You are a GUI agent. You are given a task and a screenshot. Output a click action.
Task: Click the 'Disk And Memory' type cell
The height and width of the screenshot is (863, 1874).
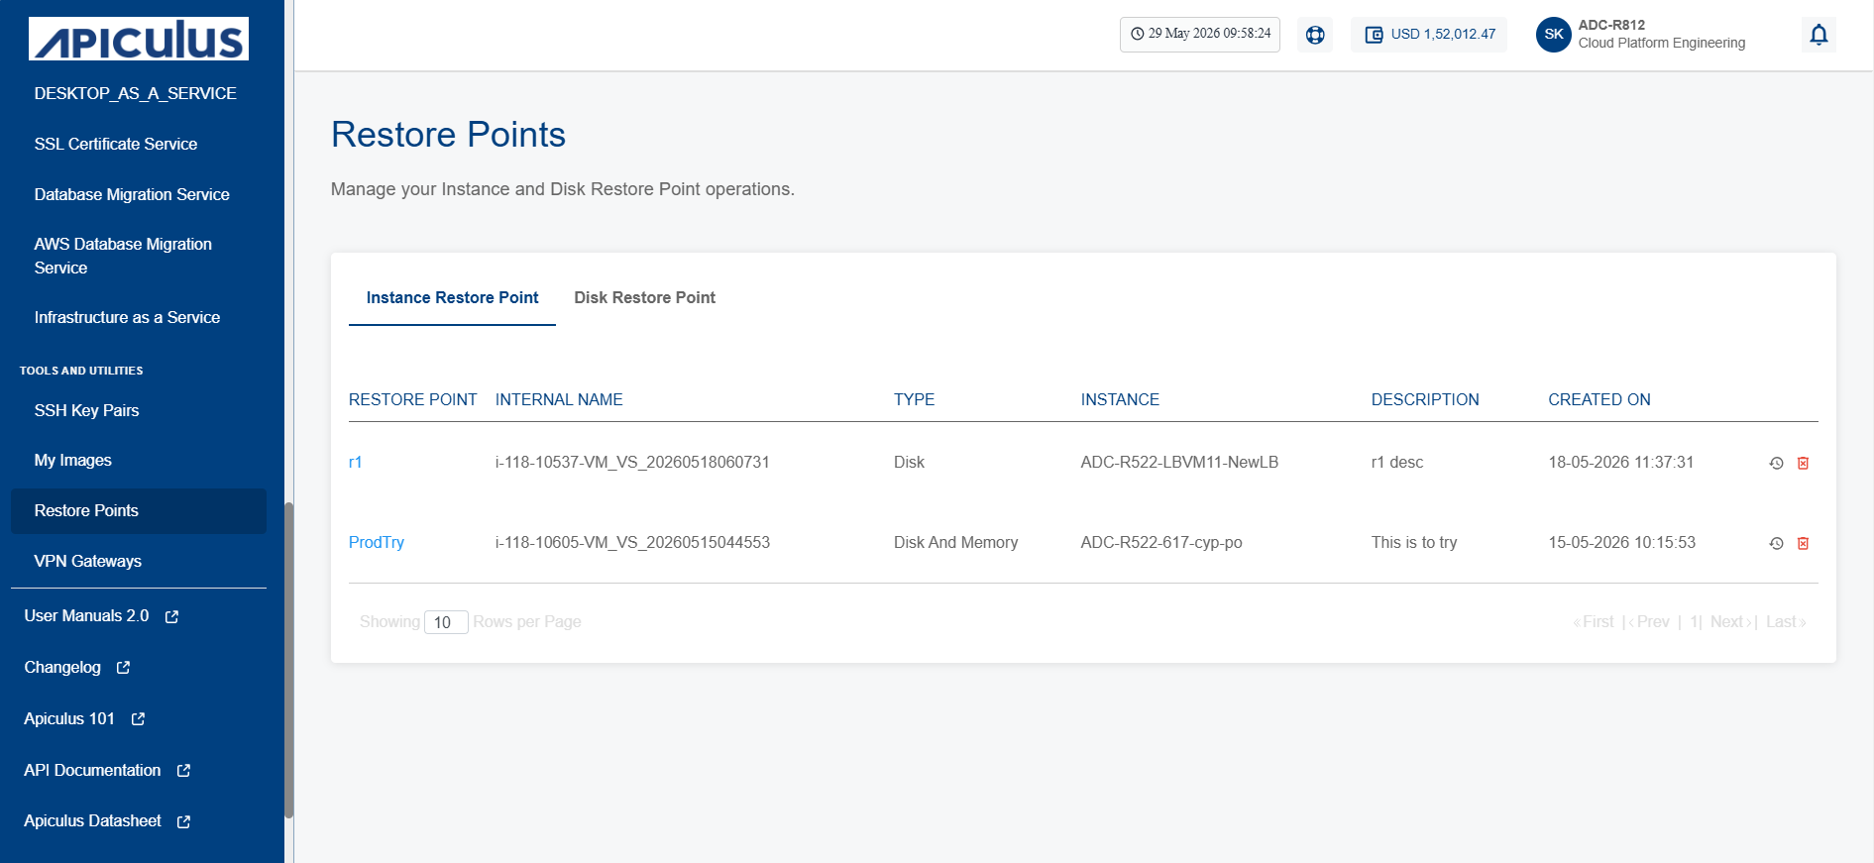coord(955,542)
